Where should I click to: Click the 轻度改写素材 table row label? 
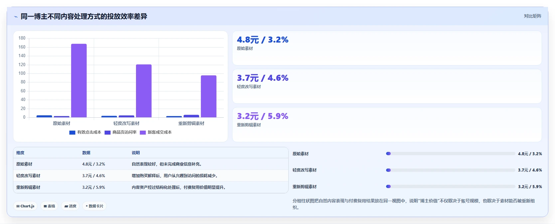pyautogui.click(x=28, y=176)
